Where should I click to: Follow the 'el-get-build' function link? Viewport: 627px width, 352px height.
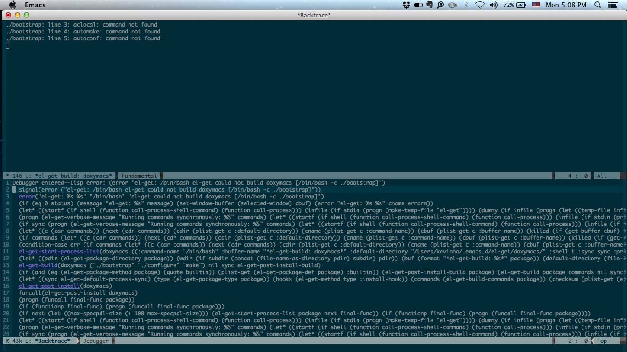click(x=38, y=265)
